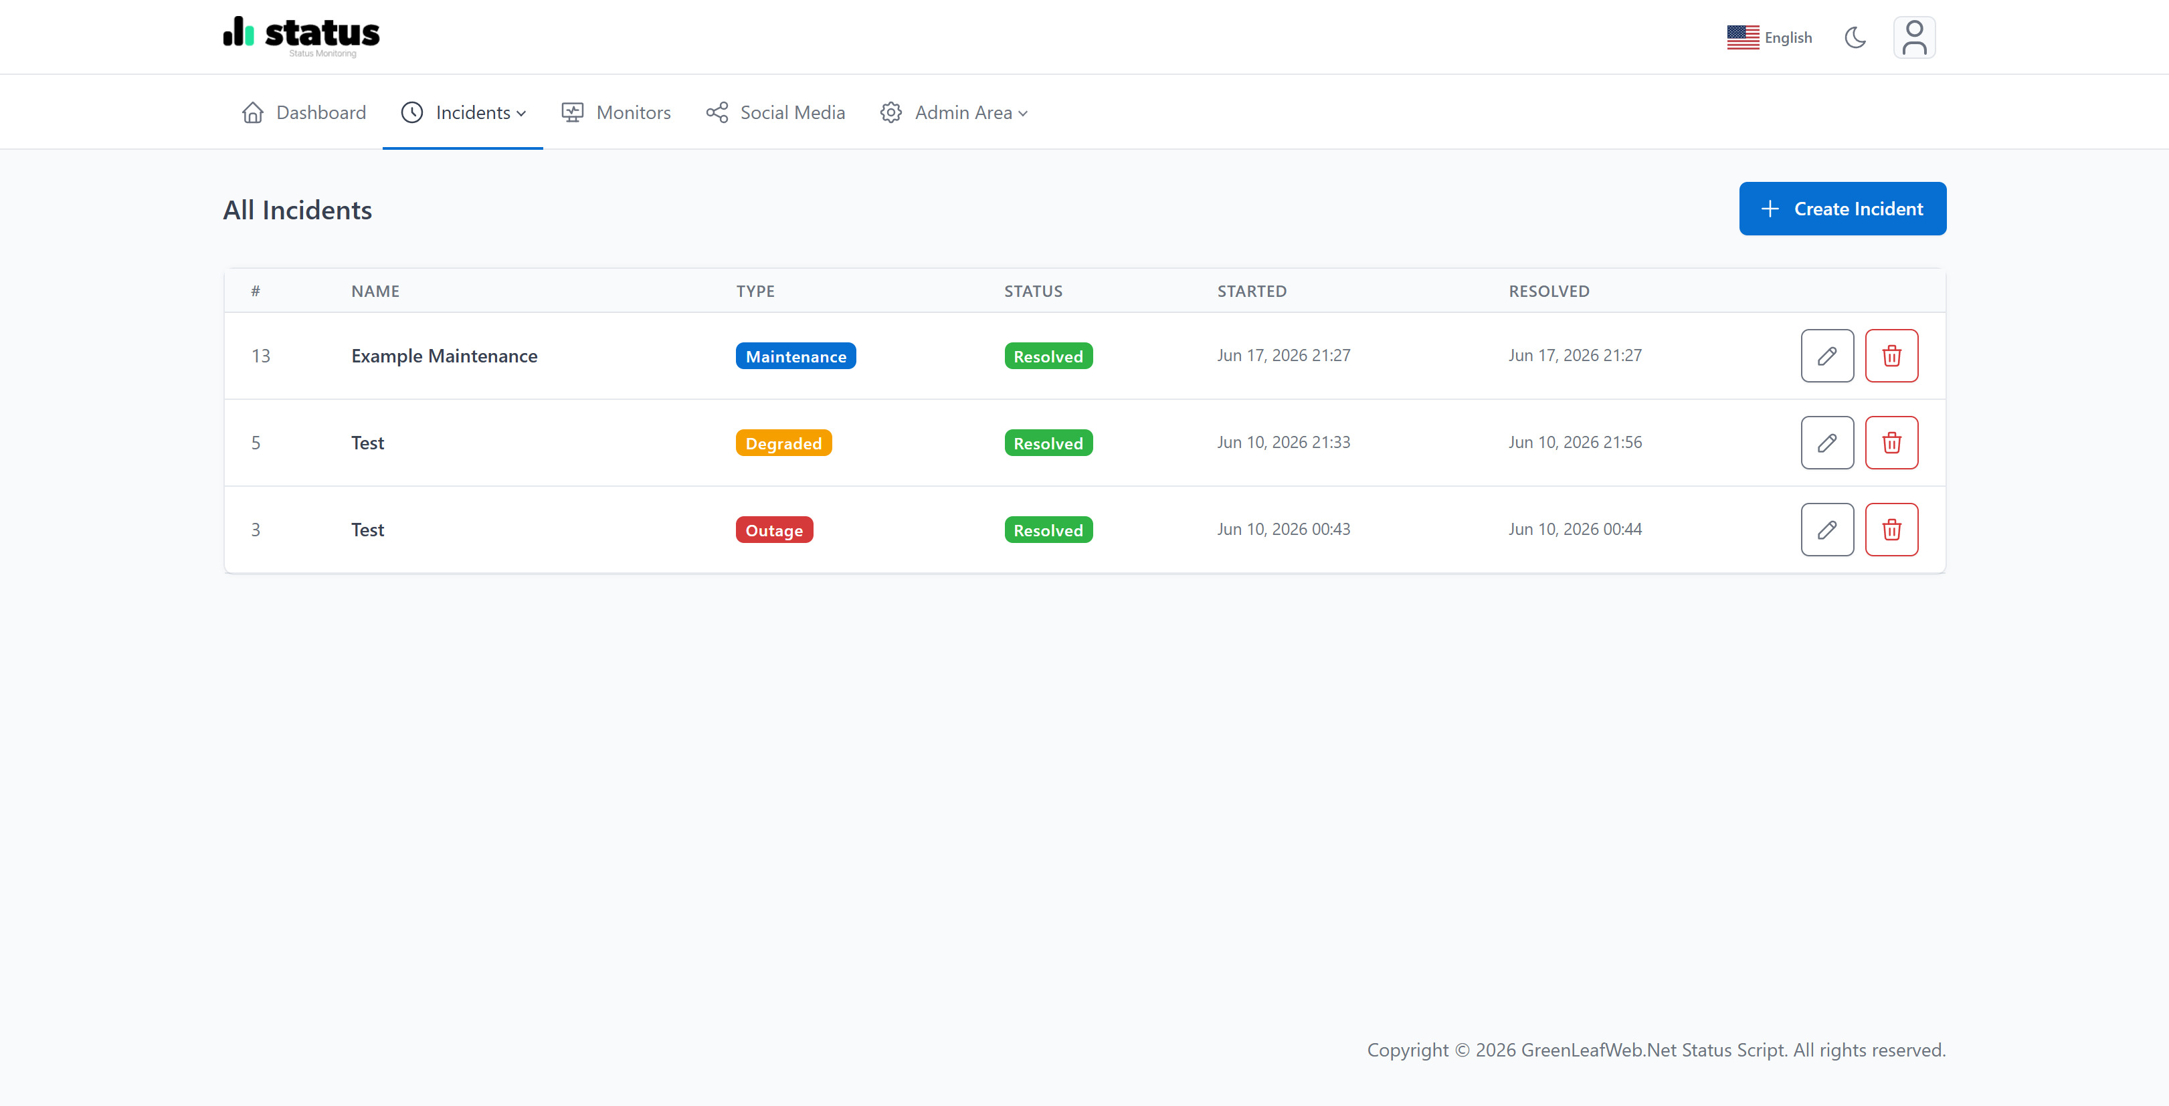The width and height of the screenshot is (2169, 1106).
Task: Click the Degraded type badge
Action: pos(783,443)
